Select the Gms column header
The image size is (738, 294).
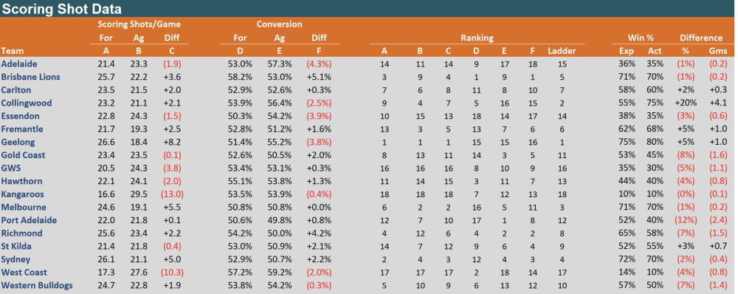(x=718, y=51)
